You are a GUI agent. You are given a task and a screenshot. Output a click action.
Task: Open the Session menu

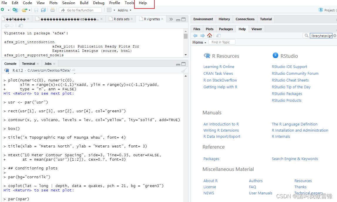[69, 3]
